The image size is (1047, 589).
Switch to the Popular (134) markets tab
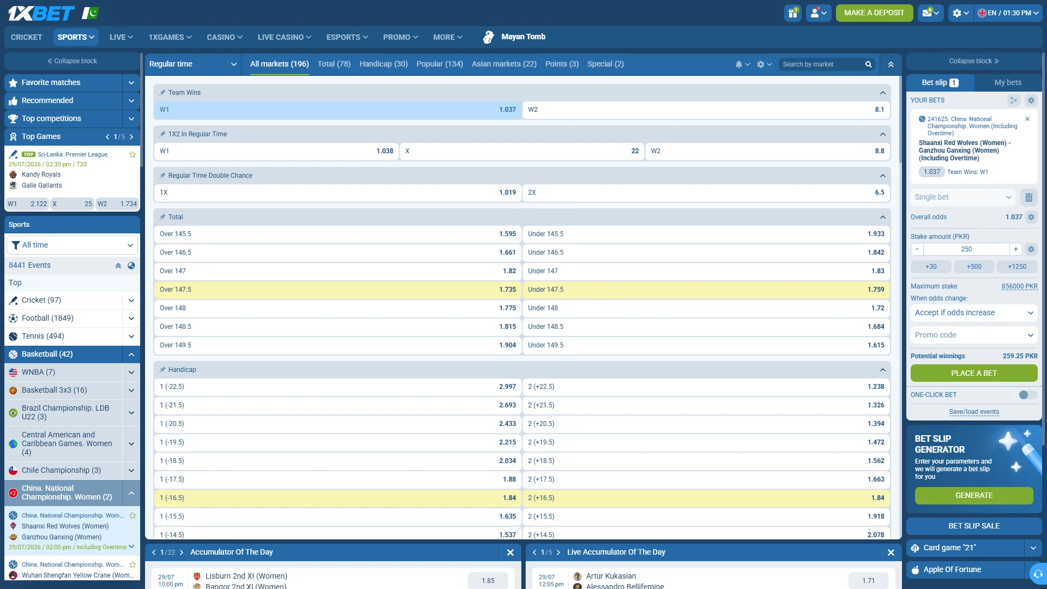click(x=440, y=64)
